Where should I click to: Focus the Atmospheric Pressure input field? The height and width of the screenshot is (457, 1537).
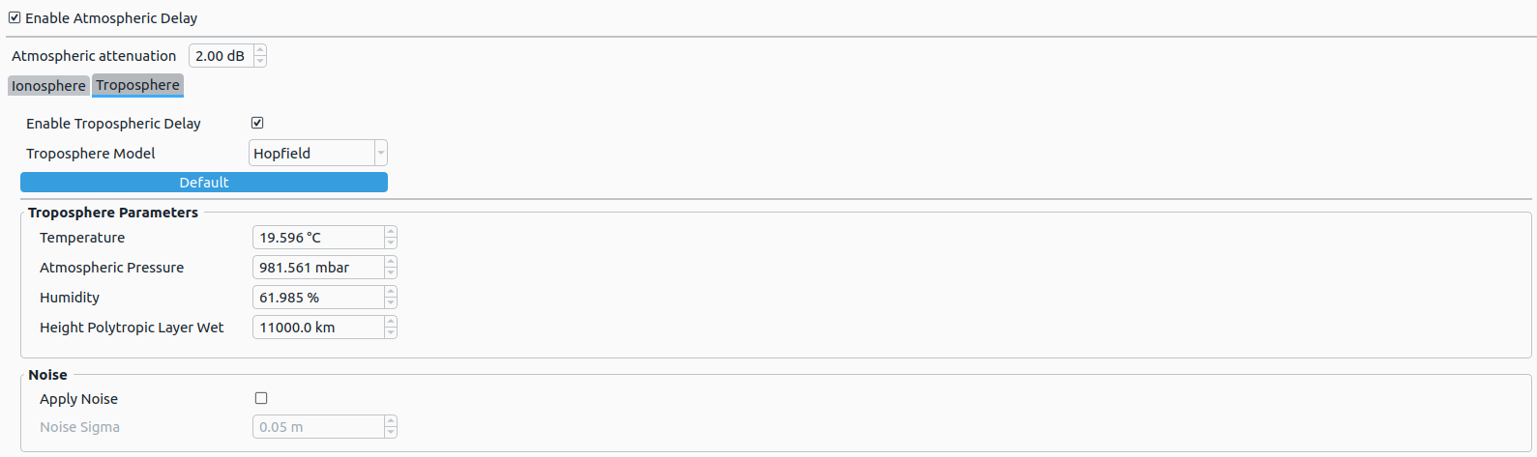[x=318, y=268]
